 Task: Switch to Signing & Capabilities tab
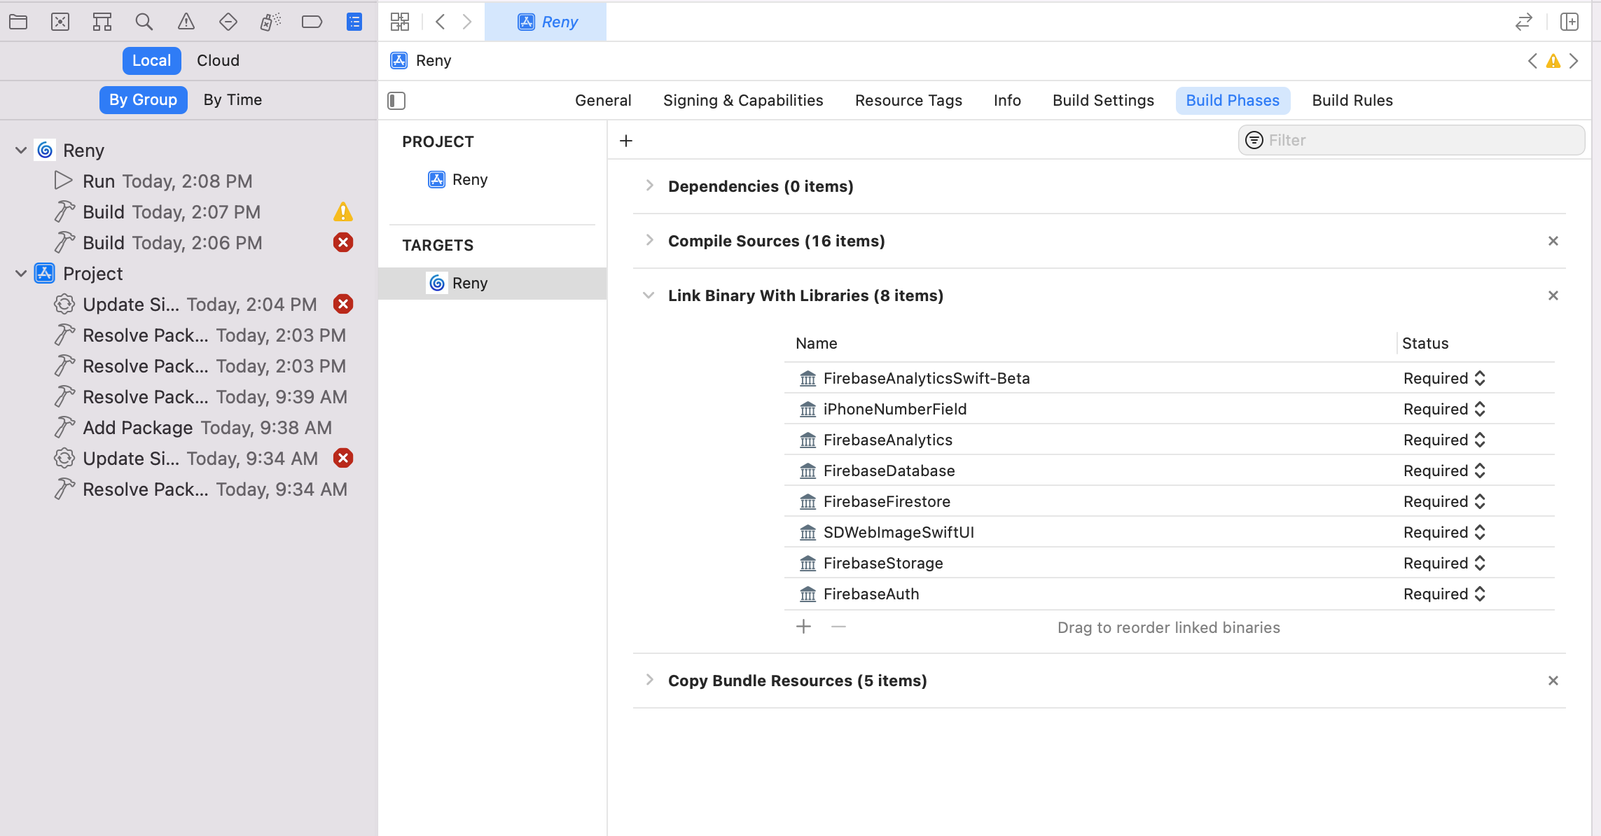(743, 100)
